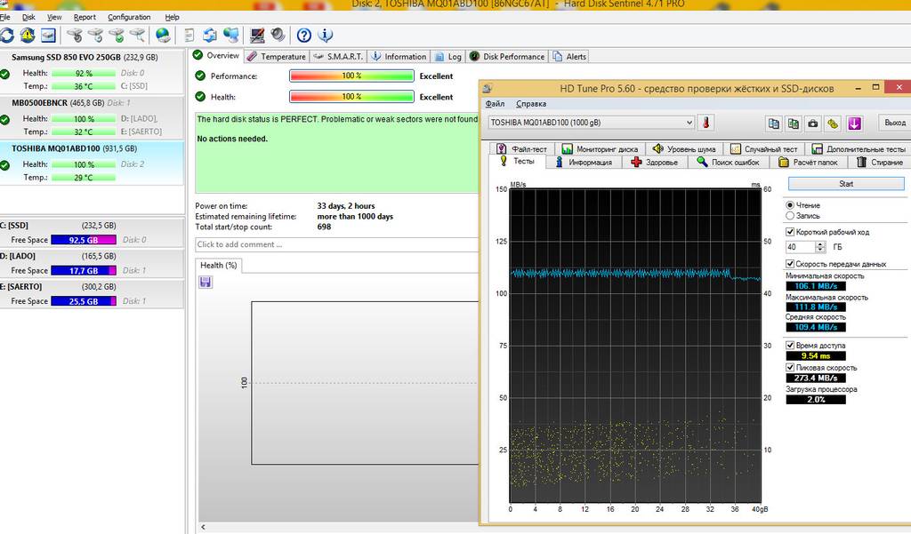Open the Справка menu in HD Tune

(531, 104)
